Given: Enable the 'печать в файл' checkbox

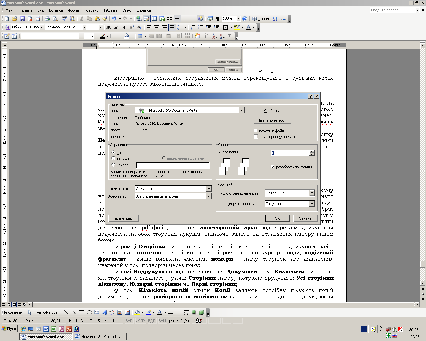Looking at the screenshot, I should [x=256, y=131].
